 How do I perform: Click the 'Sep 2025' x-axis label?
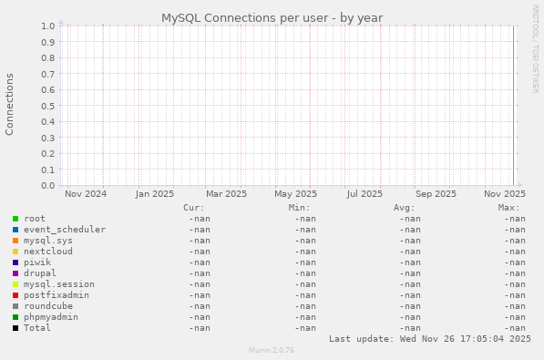coord(436,194)
